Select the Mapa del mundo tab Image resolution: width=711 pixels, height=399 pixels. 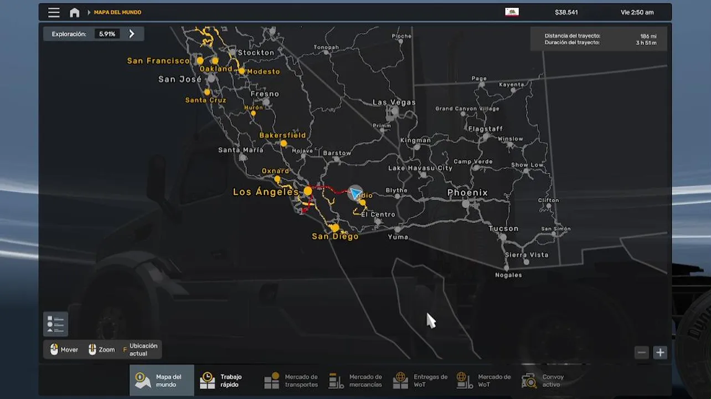click(x=162, y=380)
